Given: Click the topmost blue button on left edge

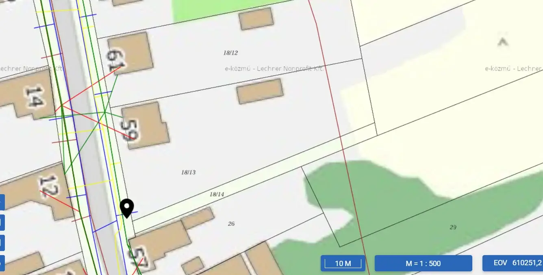Looking at the screenshot, I should (2, 202).
